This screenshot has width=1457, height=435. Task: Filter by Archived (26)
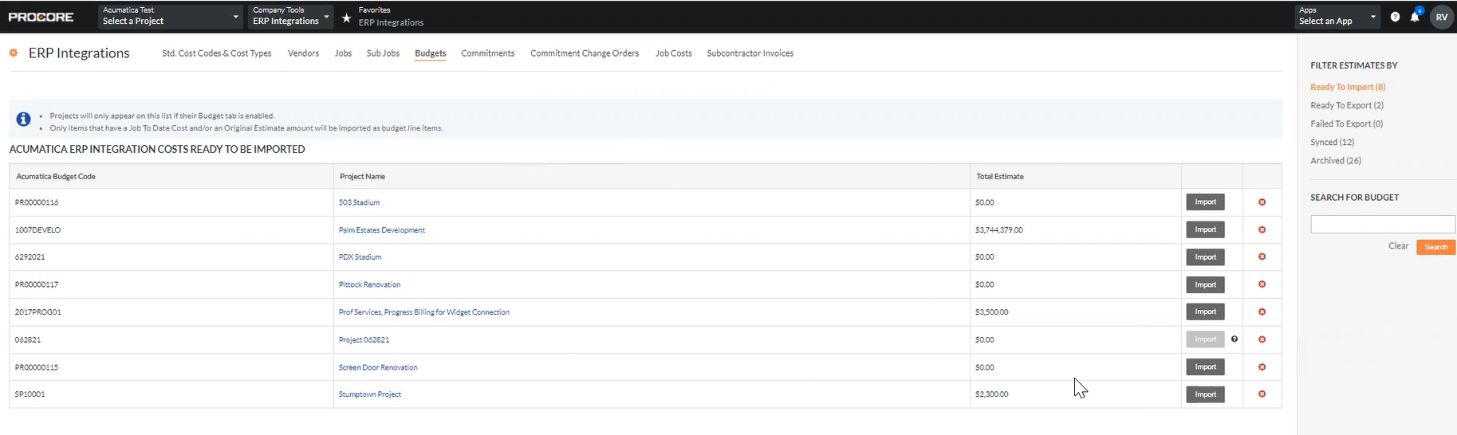(1336, 160)
